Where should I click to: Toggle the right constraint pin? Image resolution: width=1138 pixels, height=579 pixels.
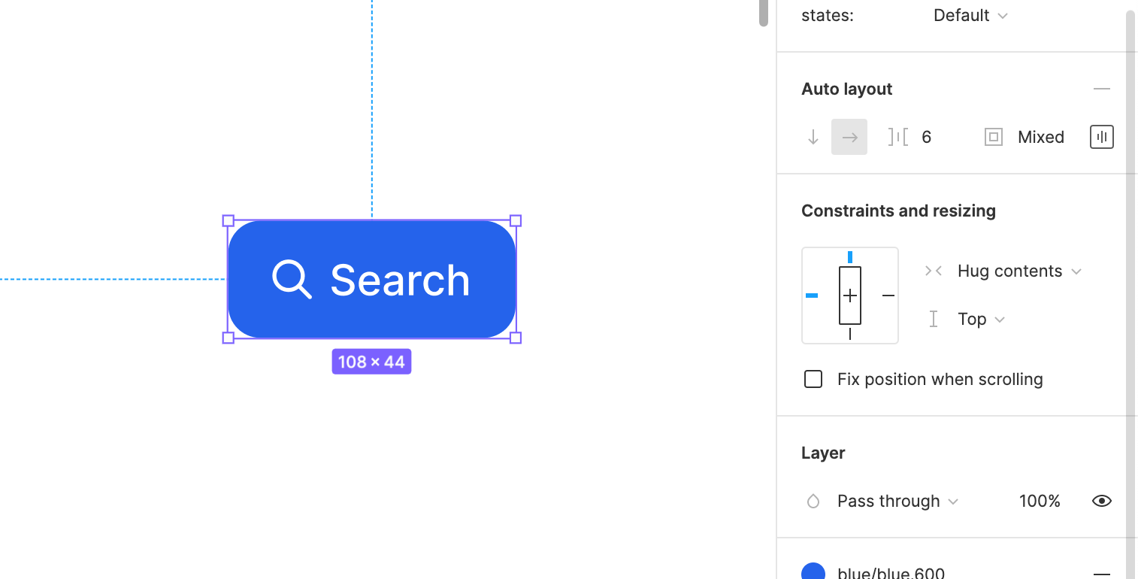tap(888, 296)
